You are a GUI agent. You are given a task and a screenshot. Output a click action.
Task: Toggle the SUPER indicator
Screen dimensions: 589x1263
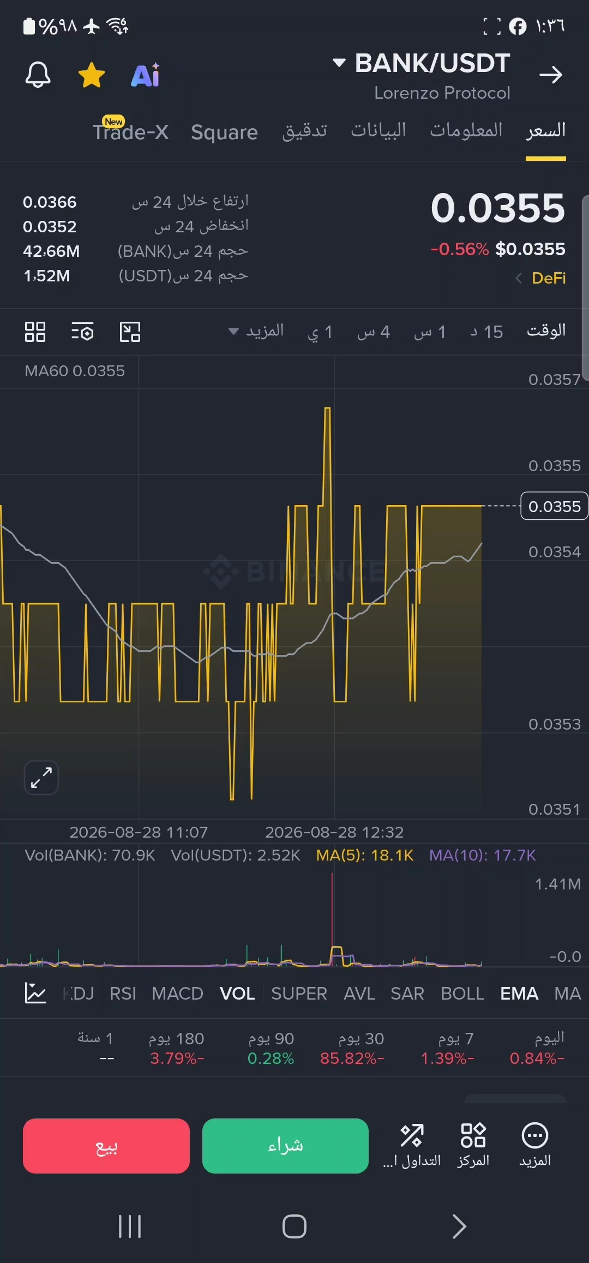coord(299,994)
